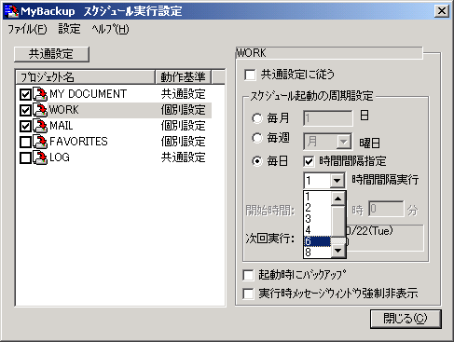Choose 1 in interval dropdown list

(x=318, y=197)
